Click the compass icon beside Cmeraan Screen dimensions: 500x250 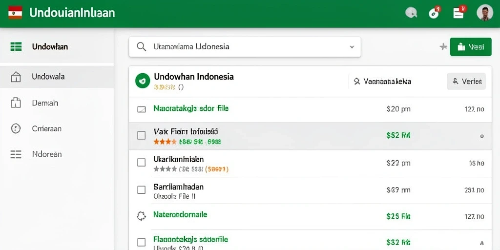coord(16,128)
